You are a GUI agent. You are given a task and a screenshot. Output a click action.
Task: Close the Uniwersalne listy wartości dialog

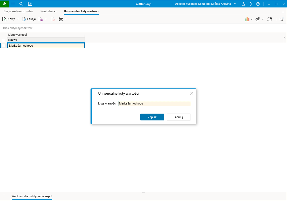click(x=192, y=93)
